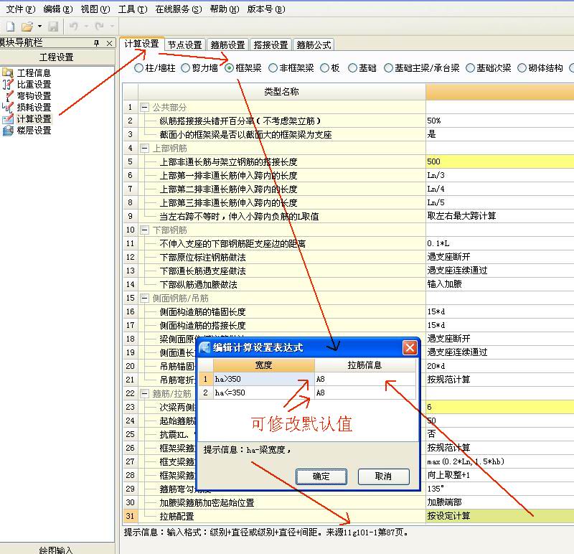Collapse the 公共部分 group
This screenshot has width=574, height=554.
click(x=145, y=108)
